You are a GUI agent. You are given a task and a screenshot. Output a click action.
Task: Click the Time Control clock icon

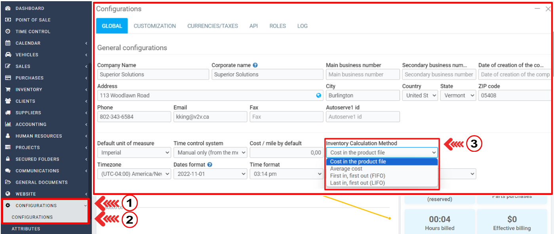(8, 32)
